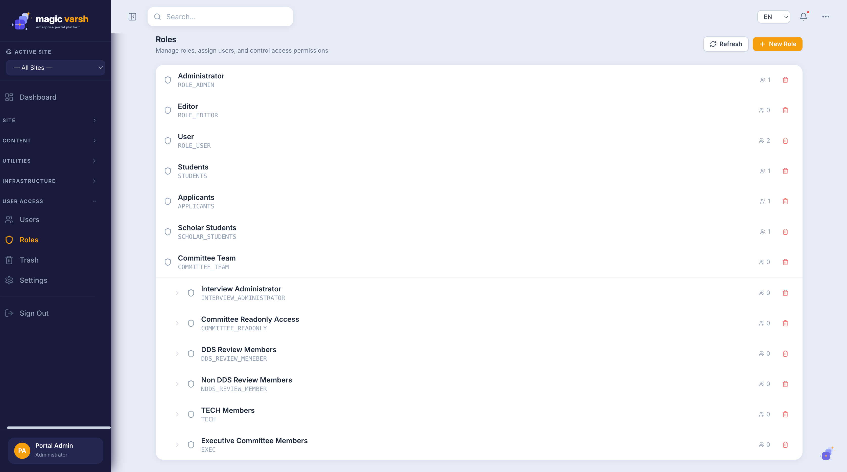Viewport: 847px width, 472px height.
Task: Open notifications bell
Action: click(x=803, y=17)
